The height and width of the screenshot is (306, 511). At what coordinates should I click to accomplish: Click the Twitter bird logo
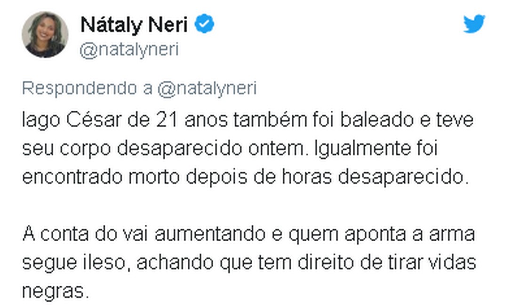473,24
